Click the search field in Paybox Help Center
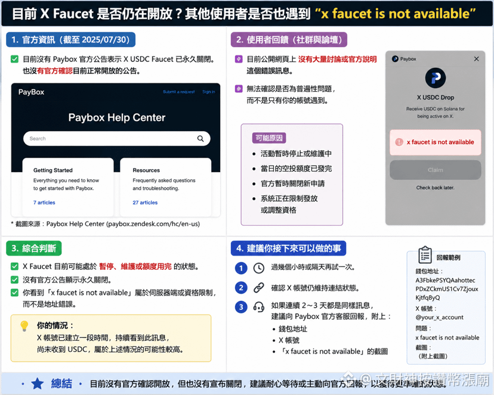This screenshot has height=395, width=494. coord(116,138)
